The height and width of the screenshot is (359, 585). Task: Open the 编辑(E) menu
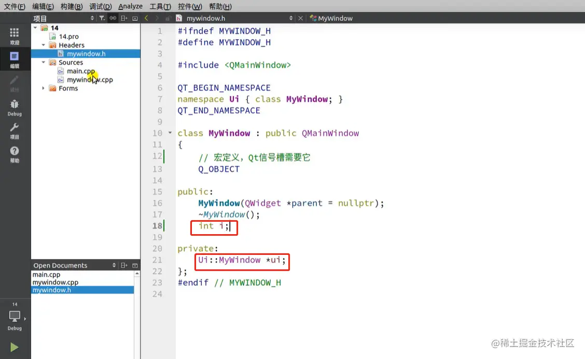tap(43, 6)
